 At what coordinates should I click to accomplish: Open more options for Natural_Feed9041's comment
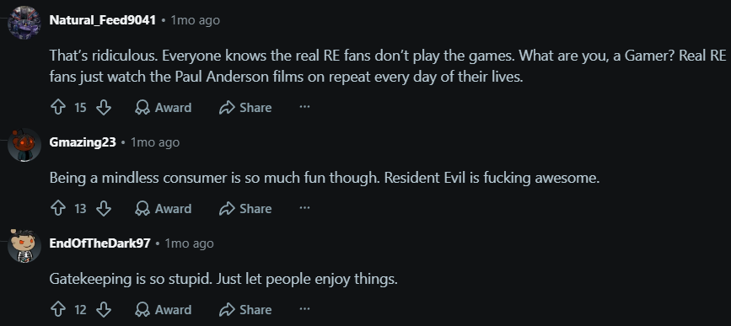pos(304,107)
